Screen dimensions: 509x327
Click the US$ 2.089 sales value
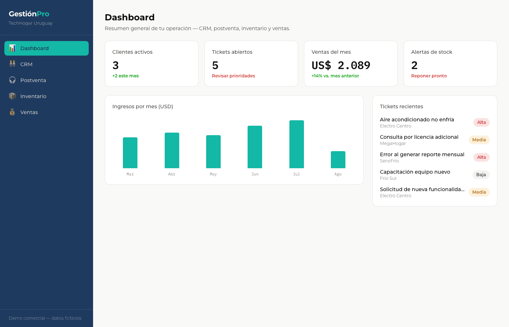(341, 65)
